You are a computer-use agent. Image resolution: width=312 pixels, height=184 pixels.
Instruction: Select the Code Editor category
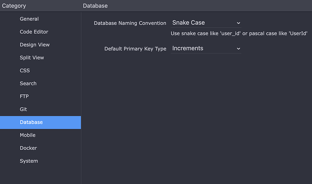[40, 32]
